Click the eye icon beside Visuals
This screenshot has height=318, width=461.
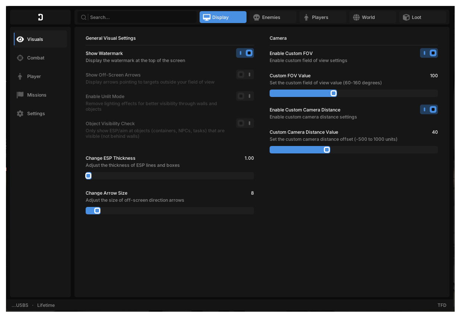(x=20, y=39)
